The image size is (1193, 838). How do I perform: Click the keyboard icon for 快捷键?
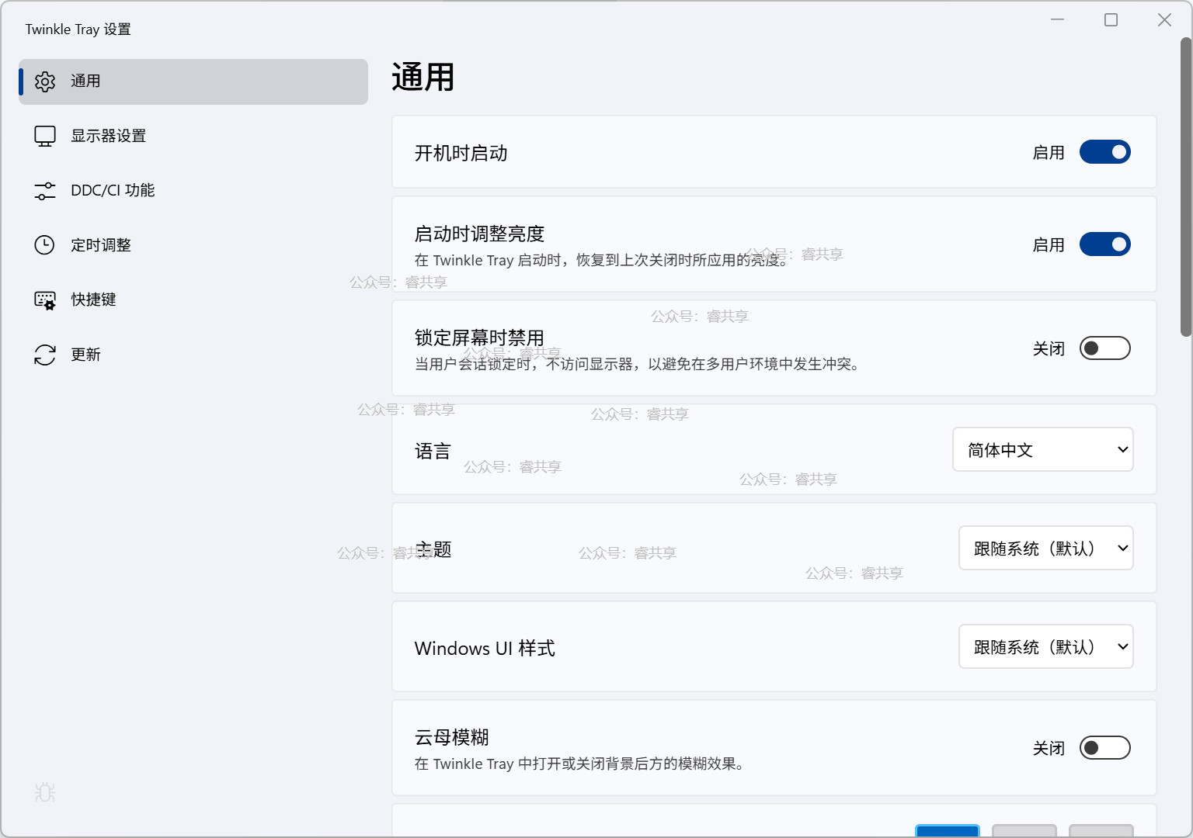[x=45, y=300]
